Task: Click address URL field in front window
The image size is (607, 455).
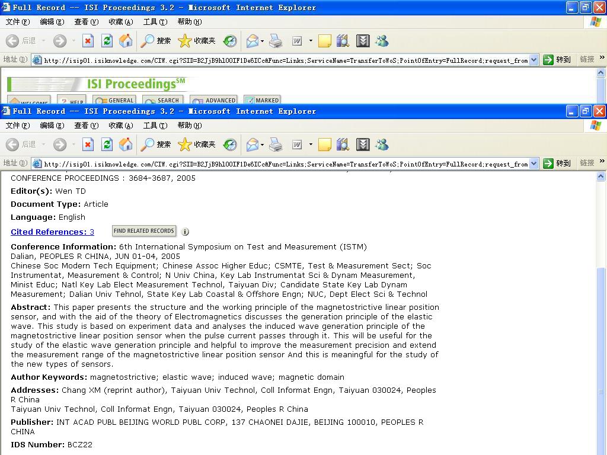Action: [285, 164]
